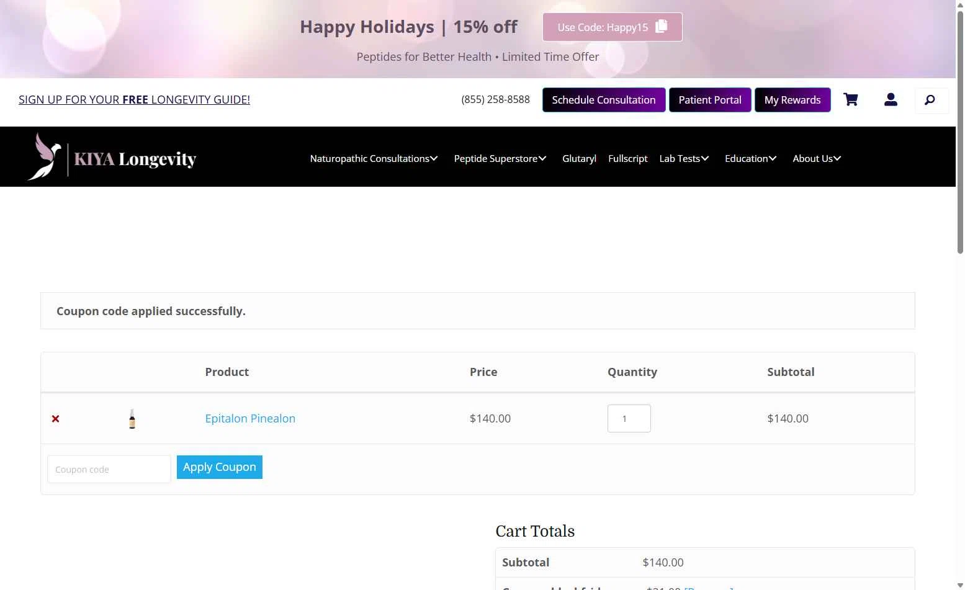Open My Rewards

coord(792,100)
